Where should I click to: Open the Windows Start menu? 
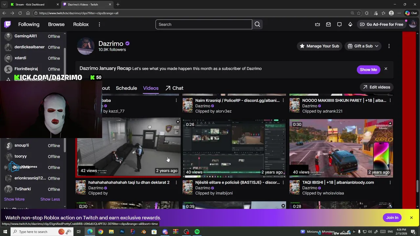pyautogui.click(x=5, y=232)
